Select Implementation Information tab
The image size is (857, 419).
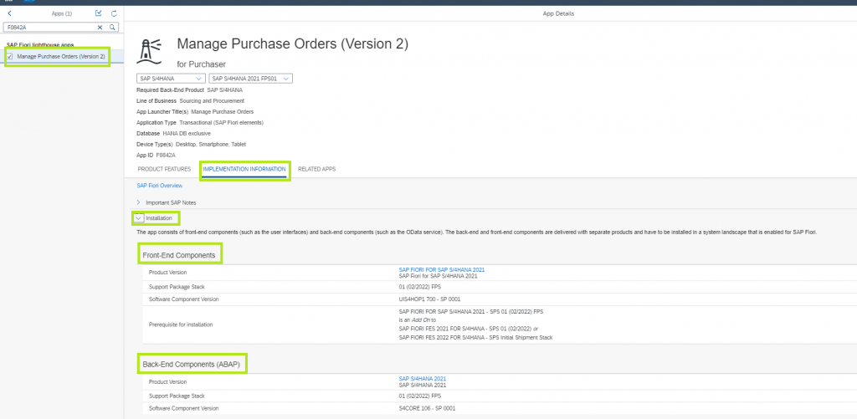click(x=244, y=169)
